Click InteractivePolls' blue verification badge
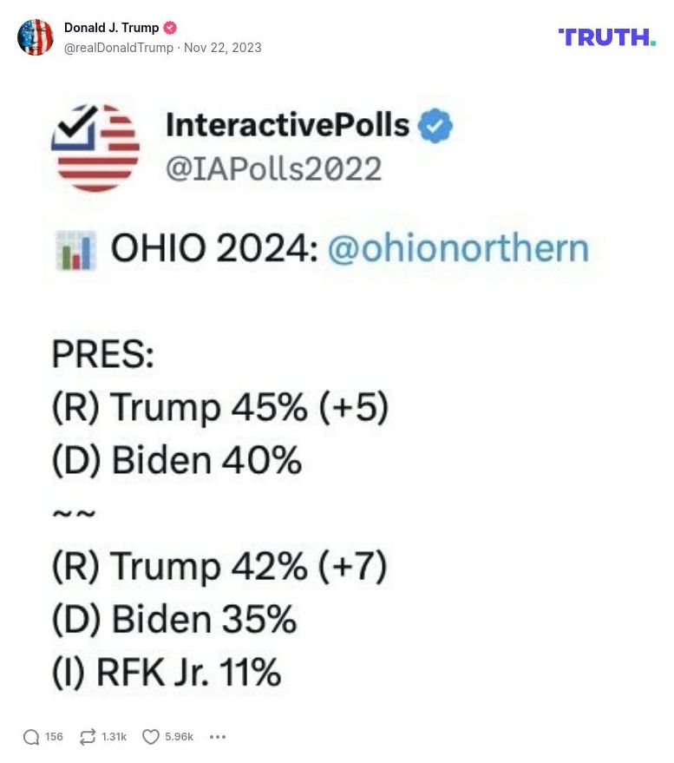674x763 pixels. pos(434,126)
